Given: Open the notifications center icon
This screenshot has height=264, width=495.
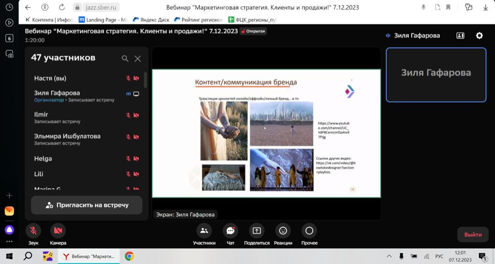Looking at the screenshot, I should click(482, 256).
